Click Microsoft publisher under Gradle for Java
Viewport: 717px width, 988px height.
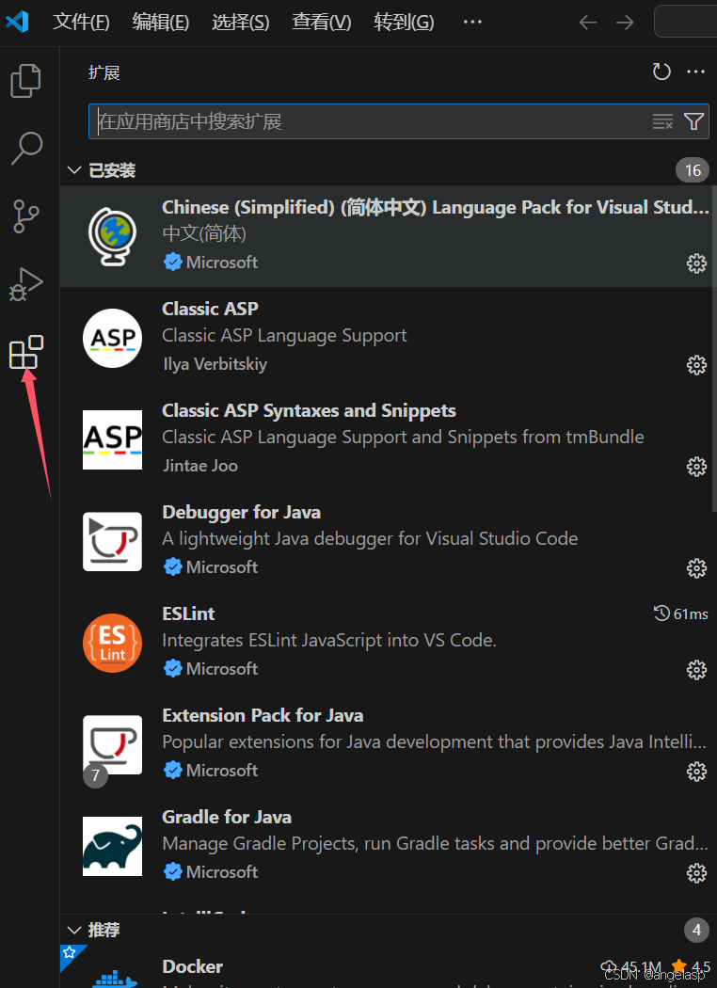pyautogui.click(x=222, y=872)
